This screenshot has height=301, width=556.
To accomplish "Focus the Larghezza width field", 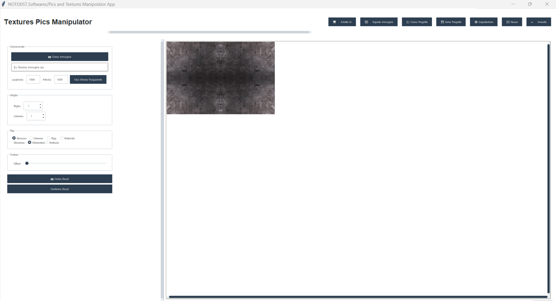I will (33, 79).
